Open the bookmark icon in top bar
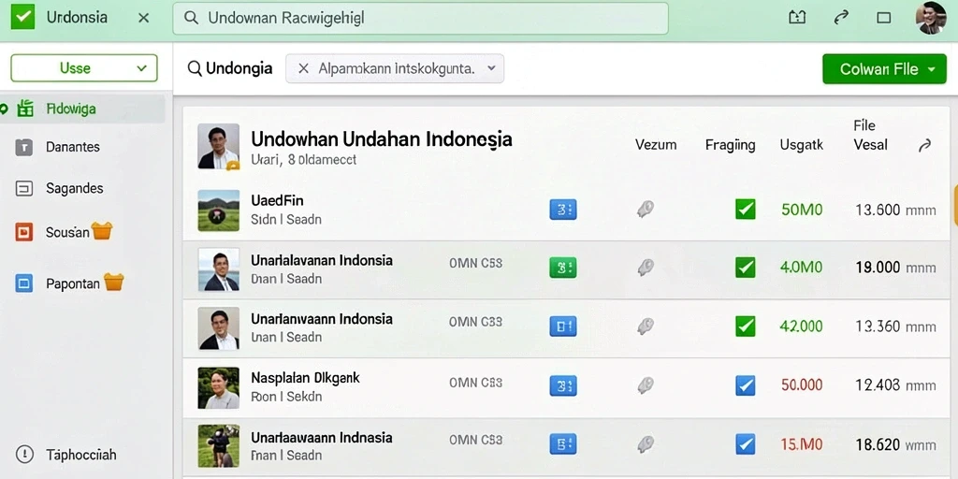Image resolution: width=958 pixels, height=479 pixels. coord(797,18)
